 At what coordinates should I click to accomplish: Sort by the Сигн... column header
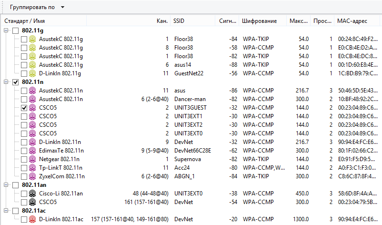click(227, 21)
